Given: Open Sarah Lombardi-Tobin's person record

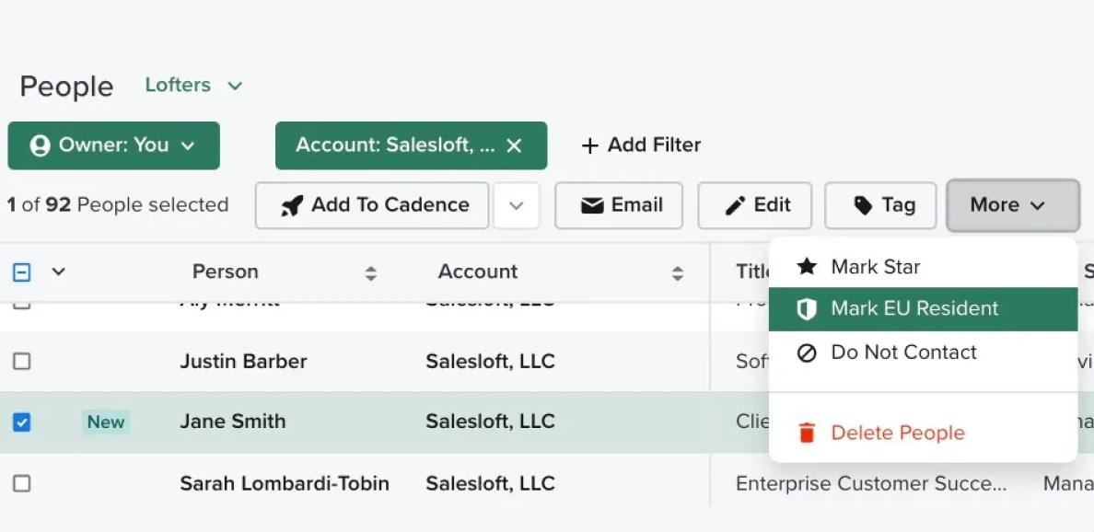Looking at the screenshot, I should 285,483.
